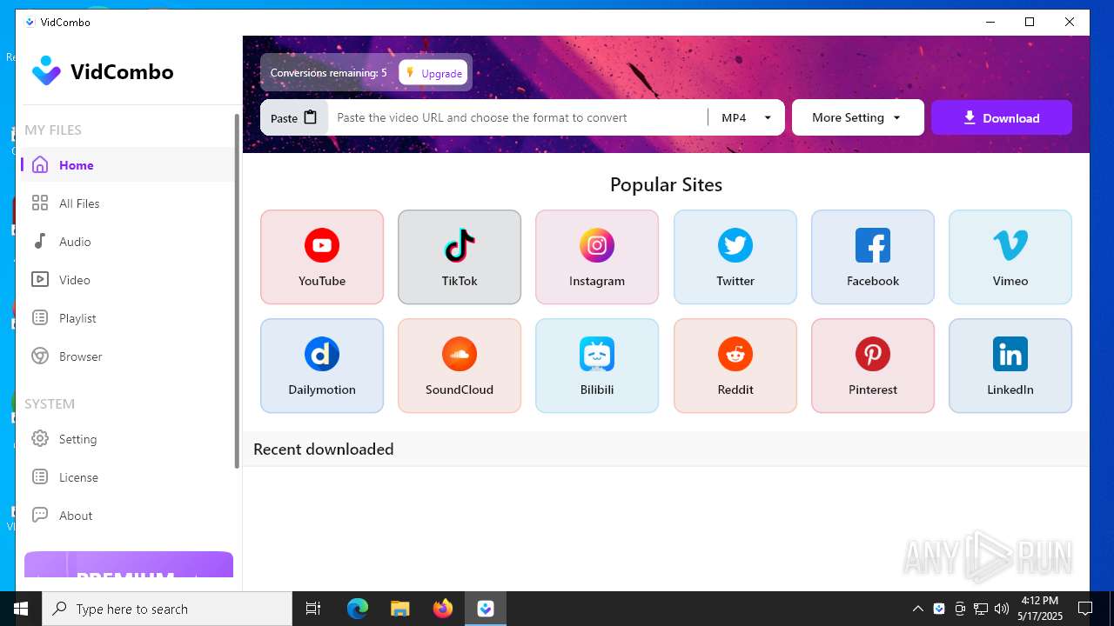The width and height of the screenshot is (1114, 626).
Task: Click the taskbar search box
Action: coord(167,609)
